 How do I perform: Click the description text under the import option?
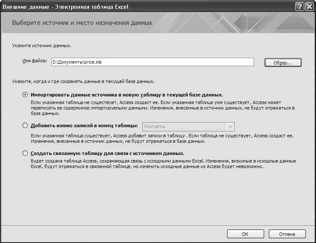[x=160, y=108]
